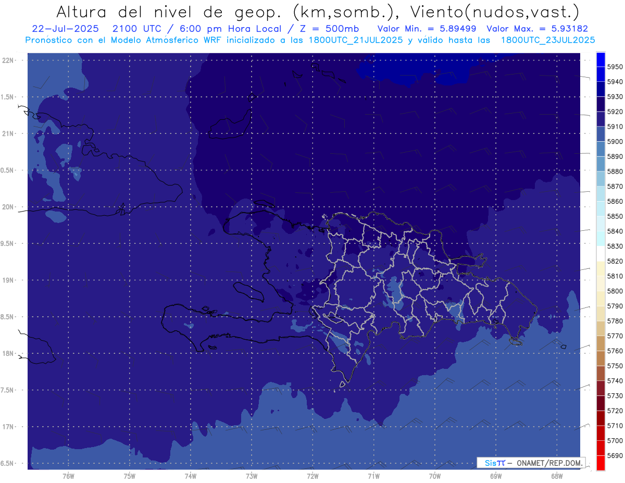Select the 5920 colorbar value
Screen dimensions: 625x483
(x=615, y=112)
